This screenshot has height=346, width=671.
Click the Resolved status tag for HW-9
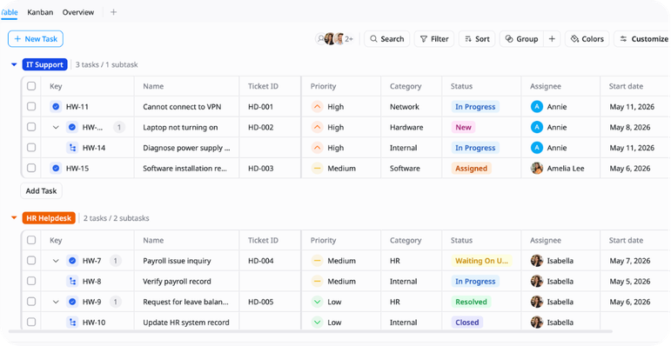(471, 302)
